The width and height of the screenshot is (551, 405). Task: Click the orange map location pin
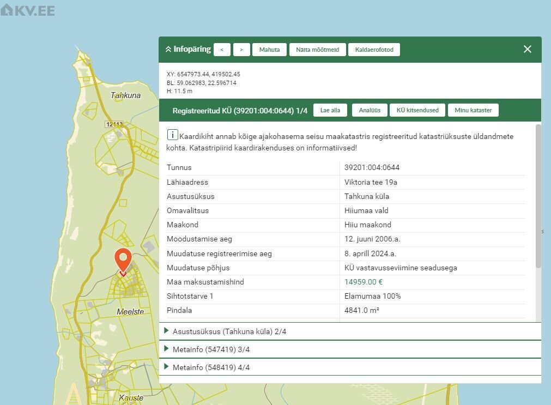[x=123, y=259]
